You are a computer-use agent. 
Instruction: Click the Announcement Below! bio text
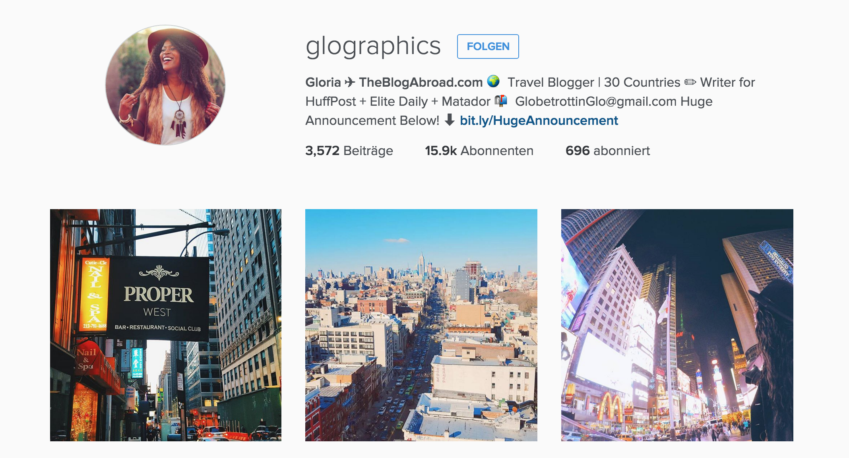coord(372,120)
